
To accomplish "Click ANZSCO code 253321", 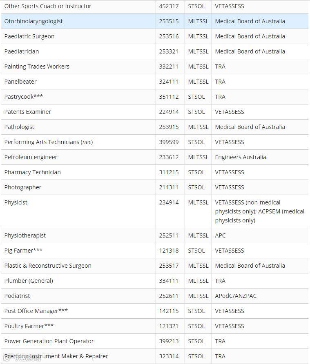I will 169,51.
